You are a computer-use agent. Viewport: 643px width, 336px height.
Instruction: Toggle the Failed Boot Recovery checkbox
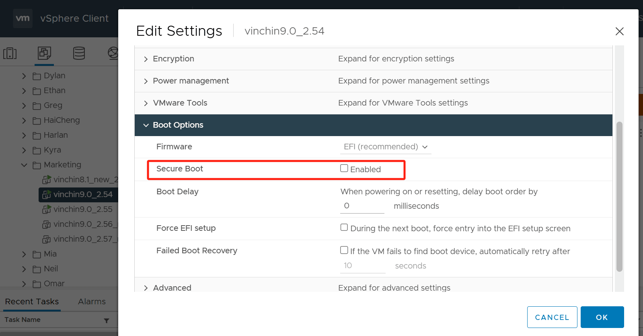point(344,250)
